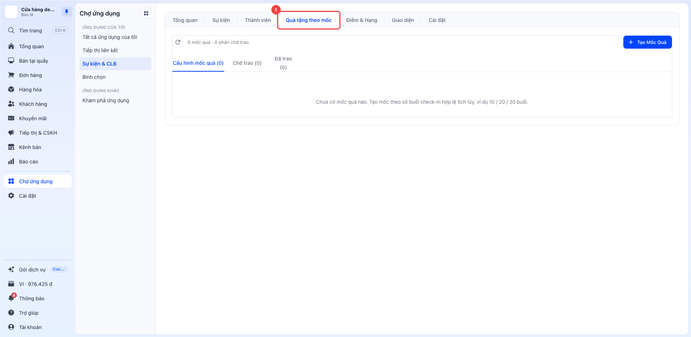Click the monitor icon for Bán tại quầy
Screen dimensions: 691x337
11,60
